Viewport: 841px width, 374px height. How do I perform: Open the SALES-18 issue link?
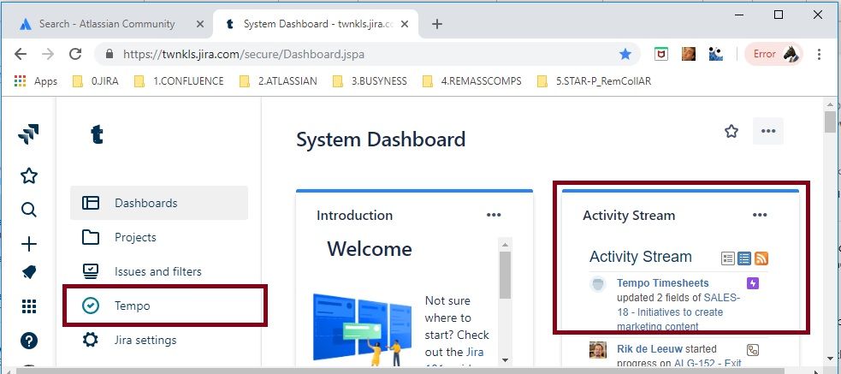pyautogui.click(x=678, y=312)
